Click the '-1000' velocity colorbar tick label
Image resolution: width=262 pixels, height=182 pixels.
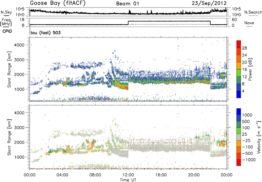pyautogui.click(x=249, y=160)
